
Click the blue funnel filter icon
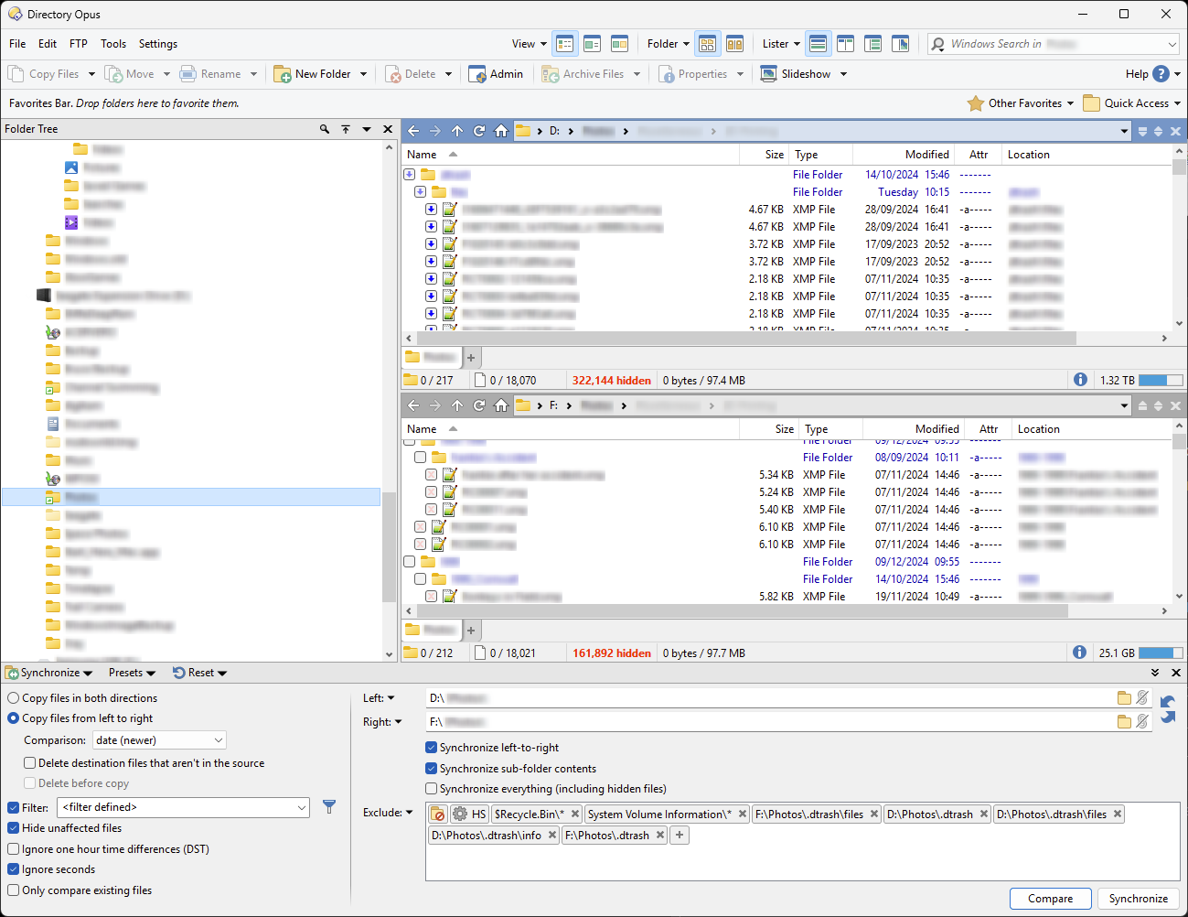329,807
